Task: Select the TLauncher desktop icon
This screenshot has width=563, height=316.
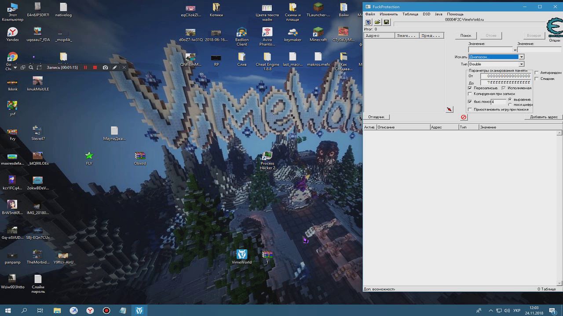Action: click(x=318, y=10)
